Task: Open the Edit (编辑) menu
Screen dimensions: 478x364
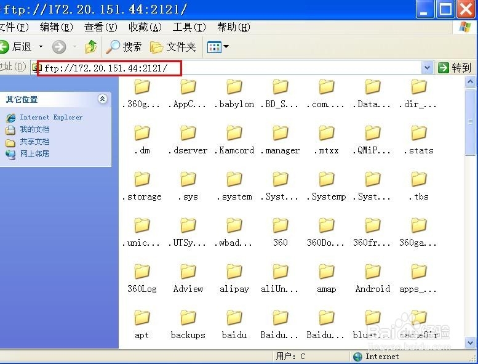Action: (57, 27)
